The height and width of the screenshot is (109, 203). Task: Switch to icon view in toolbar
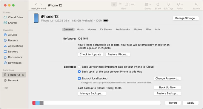[x=114, y=4]
